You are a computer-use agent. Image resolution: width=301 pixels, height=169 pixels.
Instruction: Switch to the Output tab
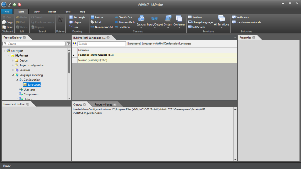78,104
